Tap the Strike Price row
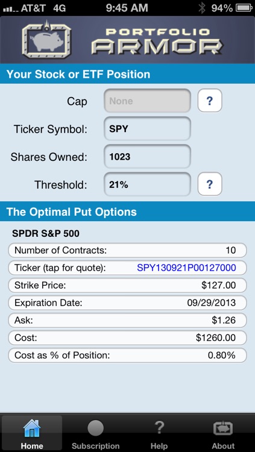The height and width of the screenshot is (452, 255). 127,286
